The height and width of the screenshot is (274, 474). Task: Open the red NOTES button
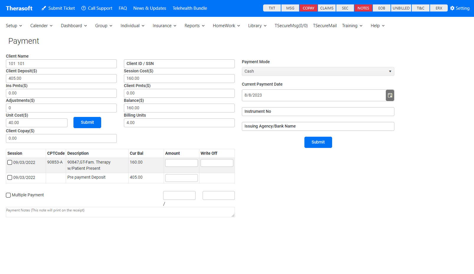(363, 8)
